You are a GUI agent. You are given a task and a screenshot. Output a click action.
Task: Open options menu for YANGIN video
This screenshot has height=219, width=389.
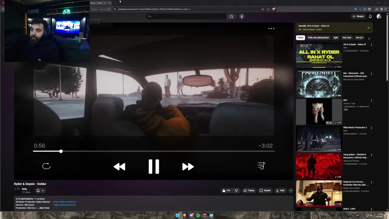[x=371, y=155]
